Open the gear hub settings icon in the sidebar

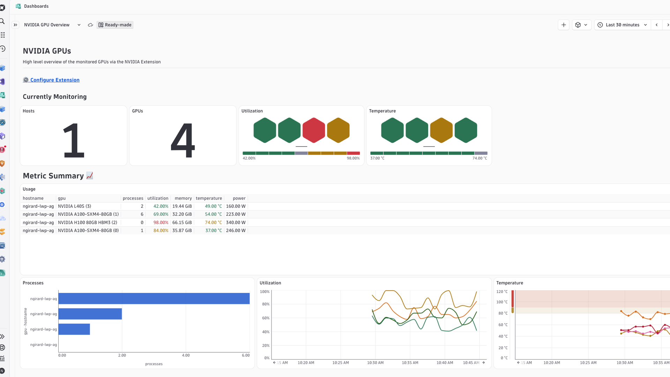pyautogui.click(x=2, y=259)
